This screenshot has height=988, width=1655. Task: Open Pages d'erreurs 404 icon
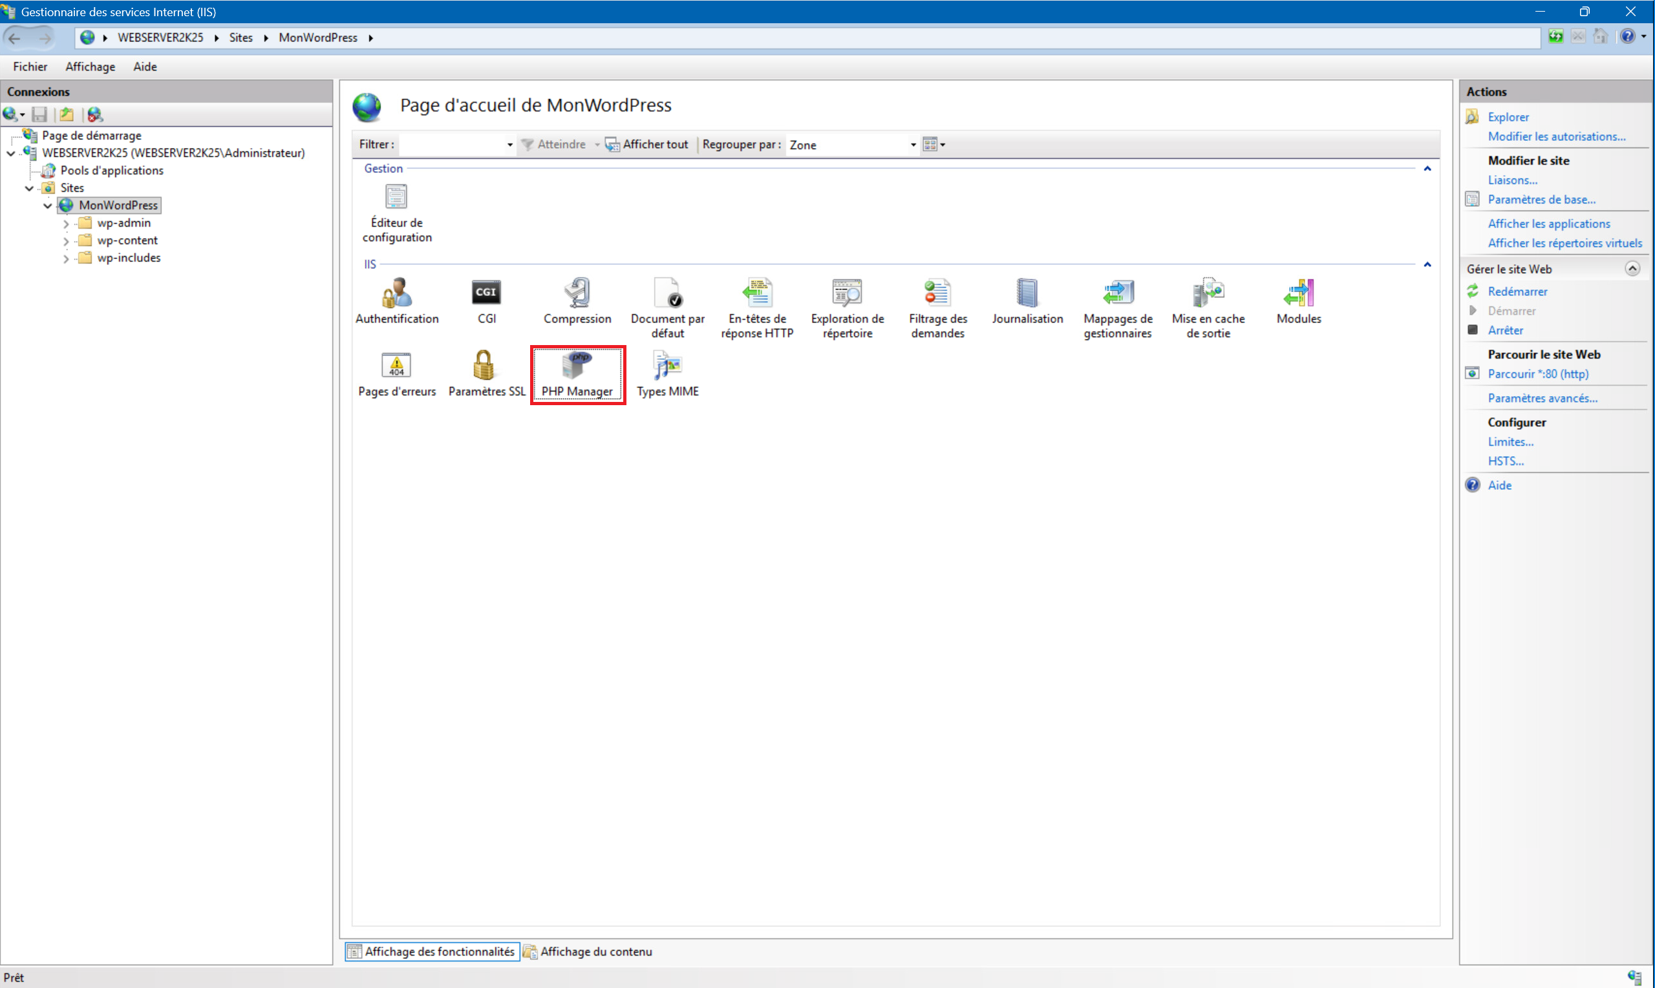click(x=396, y=366)
